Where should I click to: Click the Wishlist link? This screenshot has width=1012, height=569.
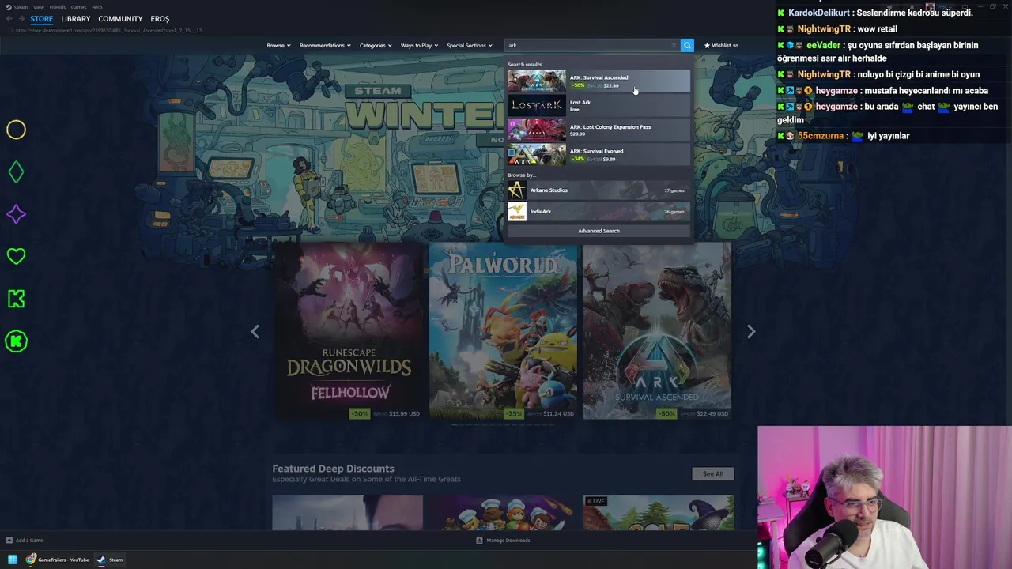pyautogui.click(x=721, y=46)
